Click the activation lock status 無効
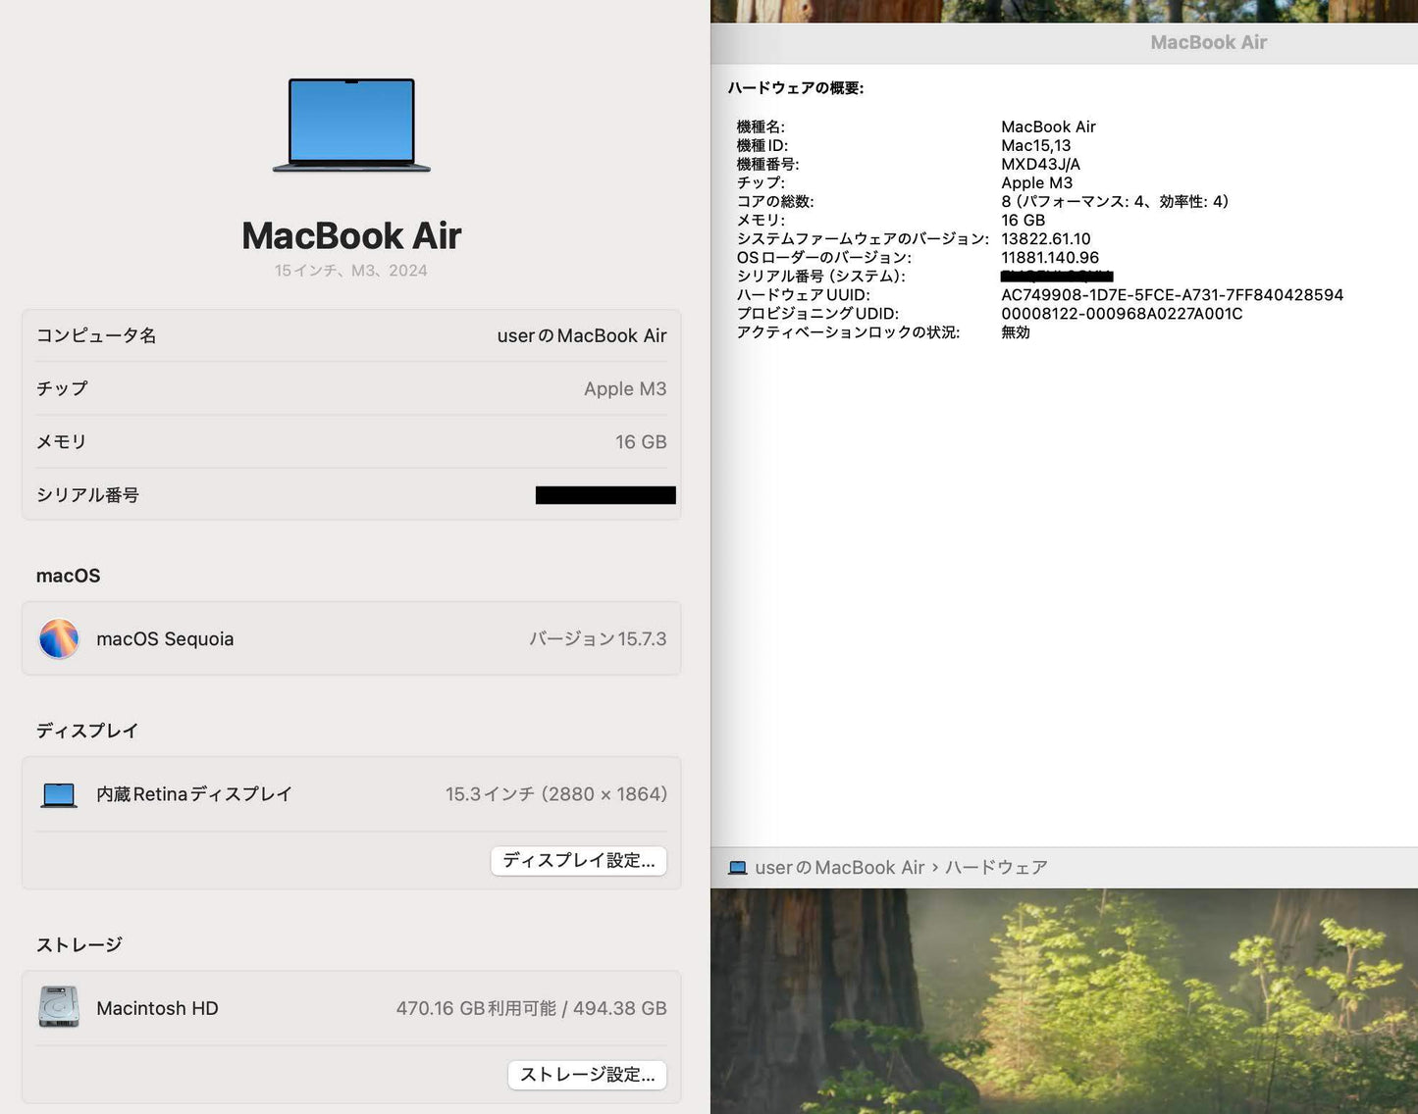The image size is (1418, 1114). 1016,332
